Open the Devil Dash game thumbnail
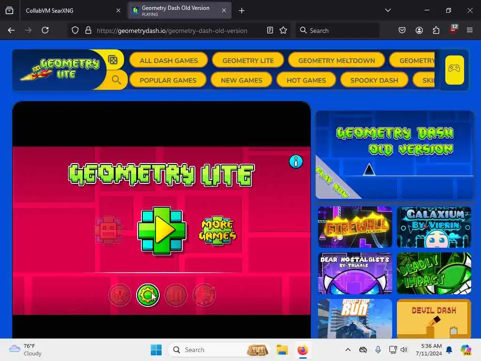The image size is (481, 361). (x=434, y=319)
